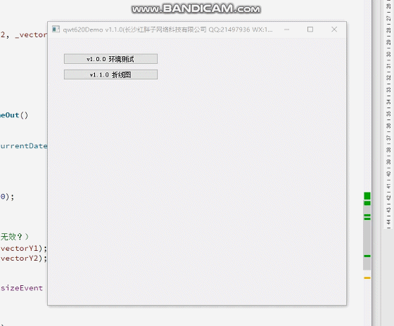Click the vectorY2 argument in code
This screenshot has height=326, width=394.
(20, 259)
